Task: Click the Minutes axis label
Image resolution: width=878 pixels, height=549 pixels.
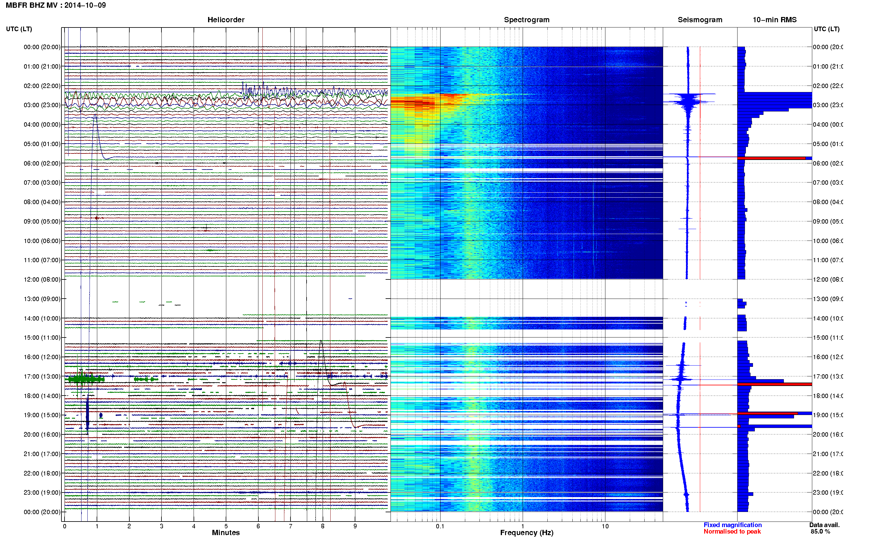Action: coord(226,533)
